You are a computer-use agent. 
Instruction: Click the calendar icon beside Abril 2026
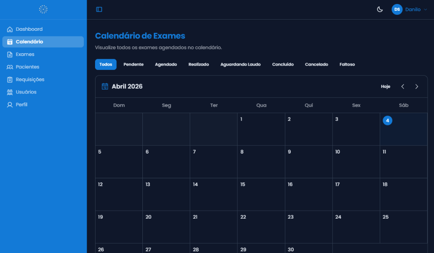pyautogui.click(x=105, y=86)
